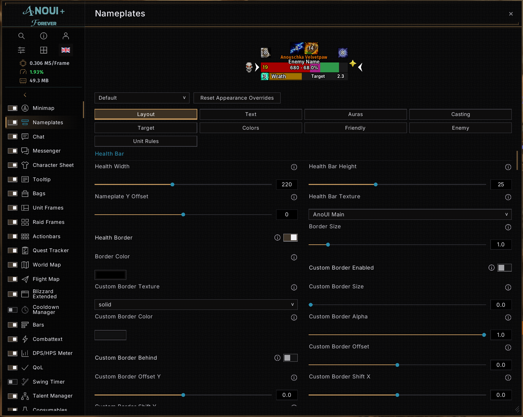Screen dimensions: 523x417
Task: Click the grid layout icon
Action: coord(44,50)
